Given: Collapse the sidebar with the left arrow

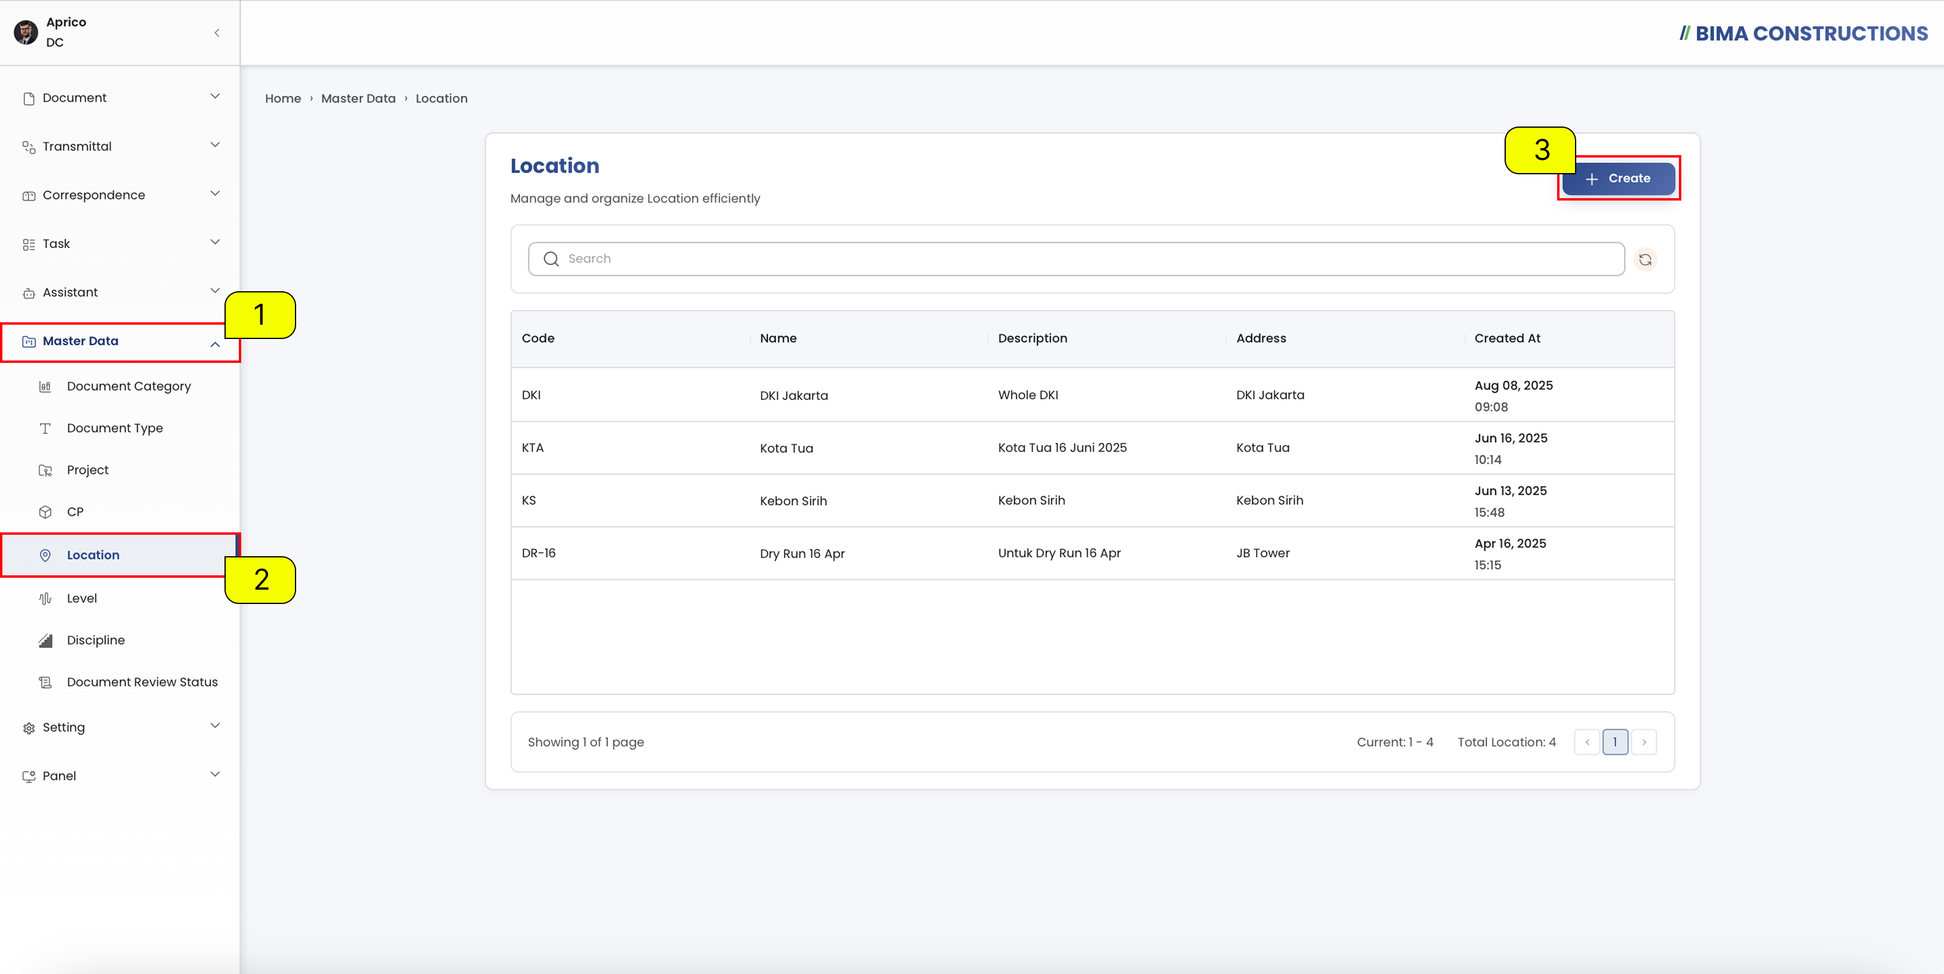Looking at the screenshot, I should pyautogui.click(x=217, y=32).
